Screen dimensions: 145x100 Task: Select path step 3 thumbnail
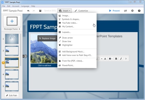pos(12,63)
